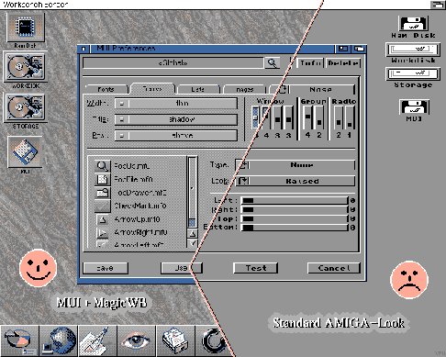
Task: Adjust the Radio slider showing value 1
Action: pyautogui.click(x=350, y=117)
